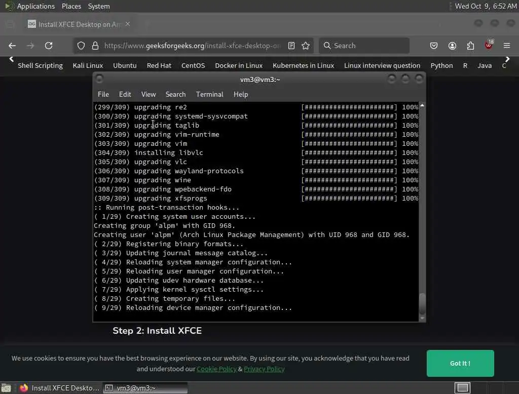The image size is (519, 394).
Task: Click the padlock site security icon
Action: (x=95, y=46)
